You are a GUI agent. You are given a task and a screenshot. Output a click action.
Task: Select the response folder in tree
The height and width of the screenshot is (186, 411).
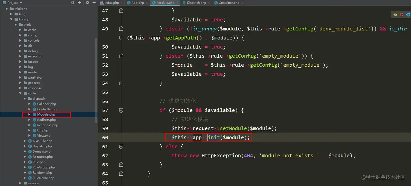pos(35,88)
